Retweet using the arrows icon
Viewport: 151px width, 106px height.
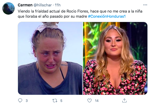pyautogui.click(x=55, y=101)
